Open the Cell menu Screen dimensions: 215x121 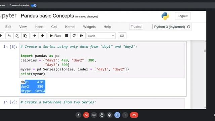tap(54, 27)
